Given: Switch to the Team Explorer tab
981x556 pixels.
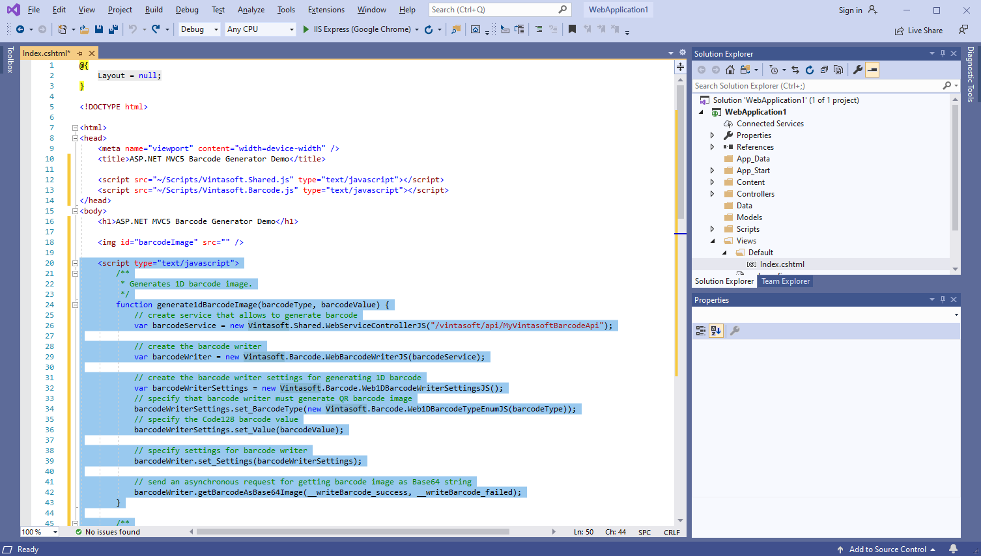Looking at the screenshot, I should click(786, 281).
